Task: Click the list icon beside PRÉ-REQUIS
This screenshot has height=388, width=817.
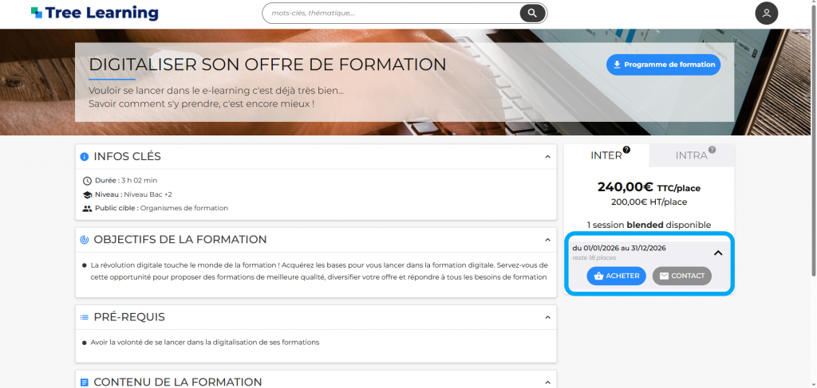Action: coord(85,317)
